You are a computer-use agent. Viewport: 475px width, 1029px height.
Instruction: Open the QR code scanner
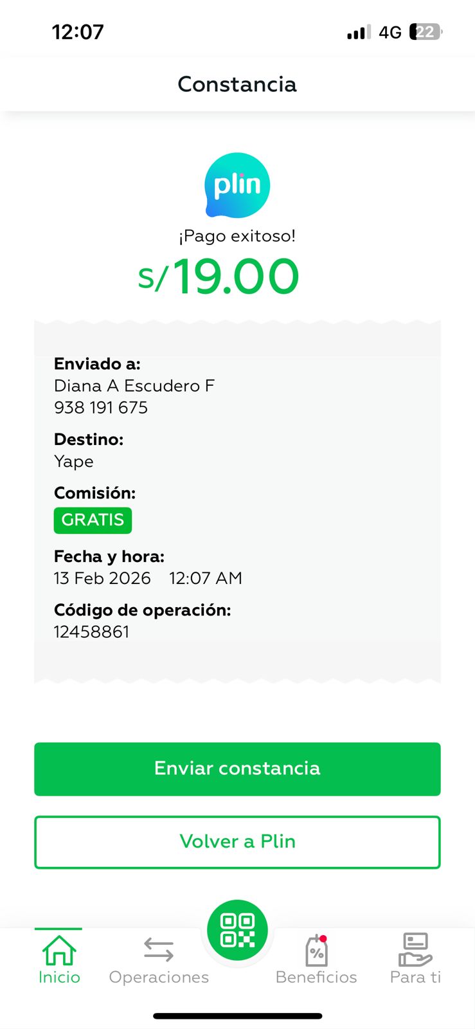[x=237, y=930]
